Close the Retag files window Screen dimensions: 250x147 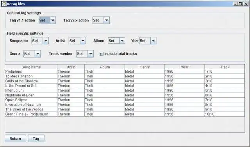click(246, 3)
